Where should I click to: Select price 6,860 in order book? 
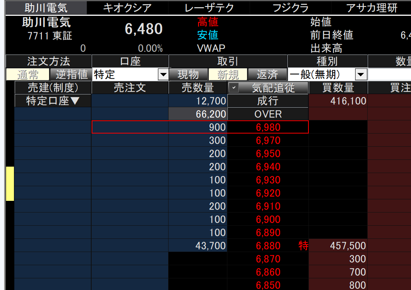click(x=268, y=272)
